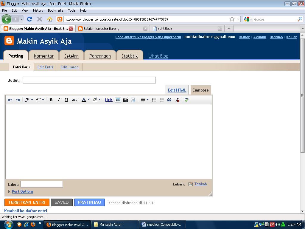305x229 pixels.
Task: Open the text color picker
Action: tap(85, 100)
